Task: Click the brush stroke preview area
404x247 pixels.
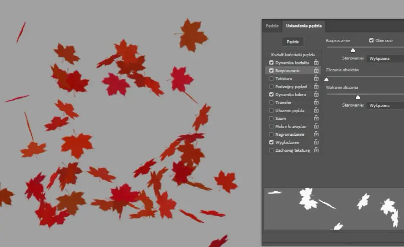Action: pyautogui.click(x=334, y=209)
